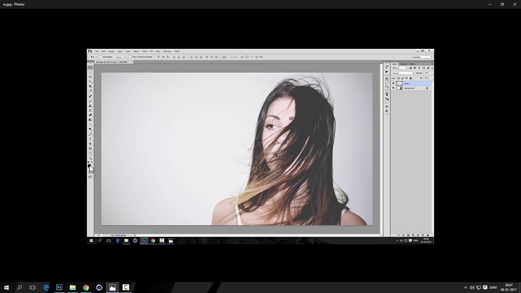This screenshot has height=293, width=521.
Task: Switch to the Paths tab
Action: (412, 64)
